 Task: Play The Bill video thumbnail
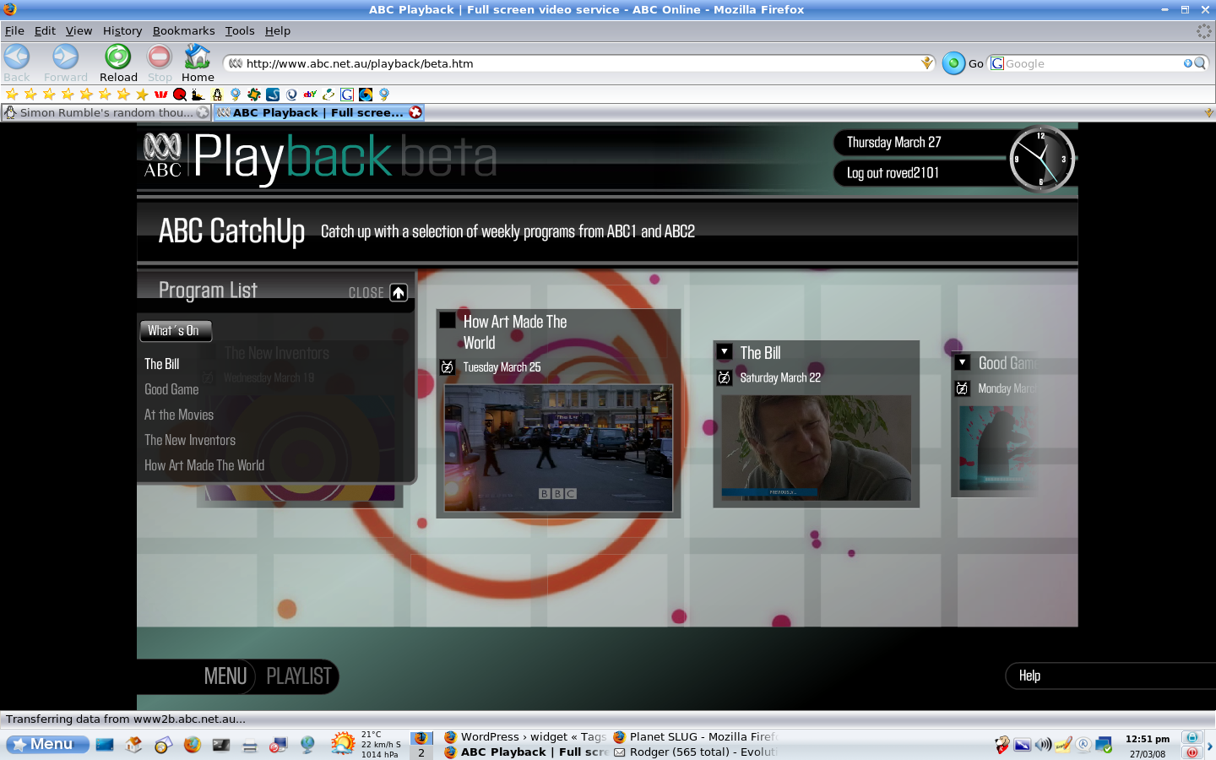pyautogui.click(x=816, y=448)
